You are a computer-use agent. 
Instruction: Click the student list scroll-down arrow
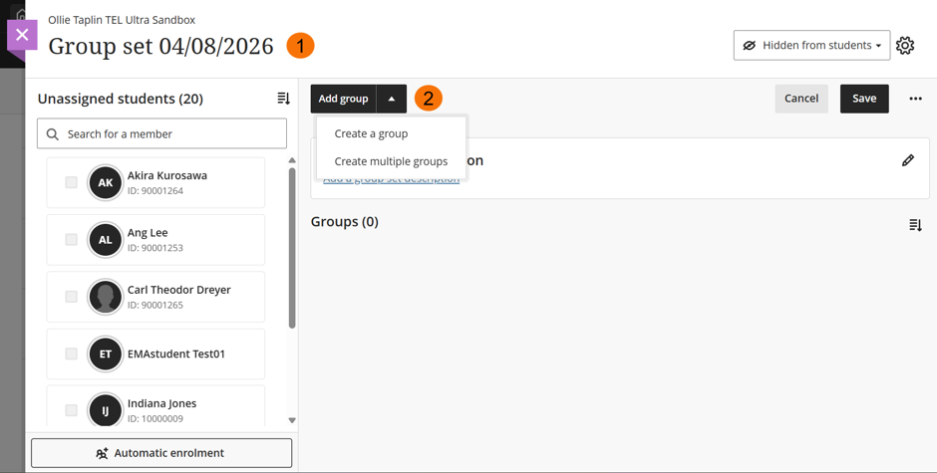292,420
